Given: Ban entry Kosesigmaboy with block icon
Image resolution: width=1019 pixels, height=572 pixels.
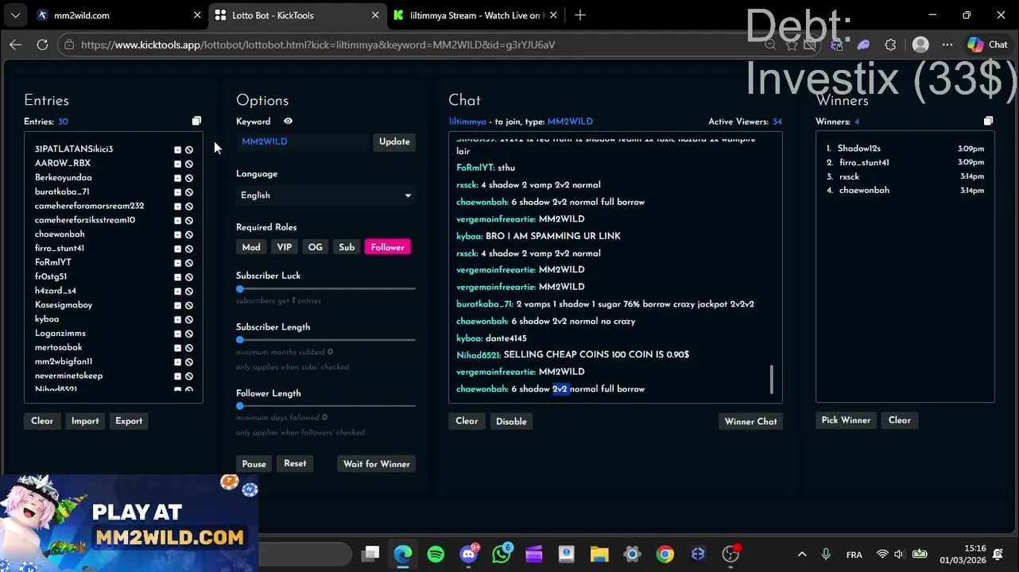Looking at the screenshot, I should click(x=189, y=306).
